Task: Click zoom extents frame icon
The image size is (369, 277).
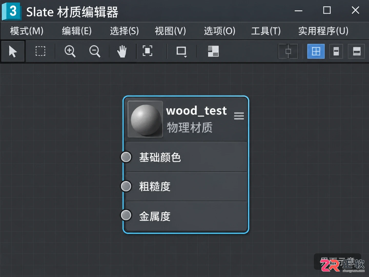Action: [x=147, y=51]
